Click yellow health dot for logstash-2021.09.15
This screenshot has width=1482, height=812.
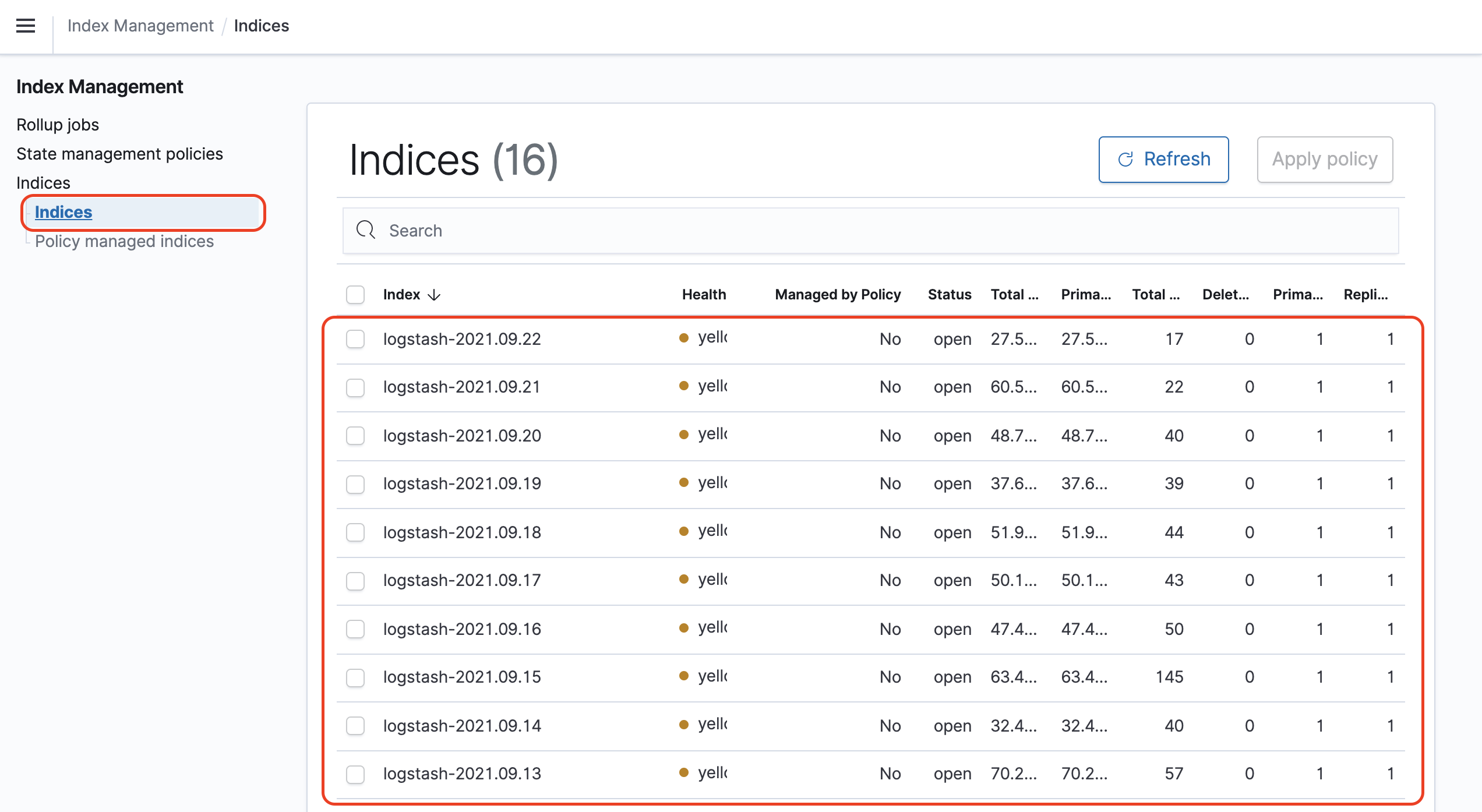tap(684, 676)
